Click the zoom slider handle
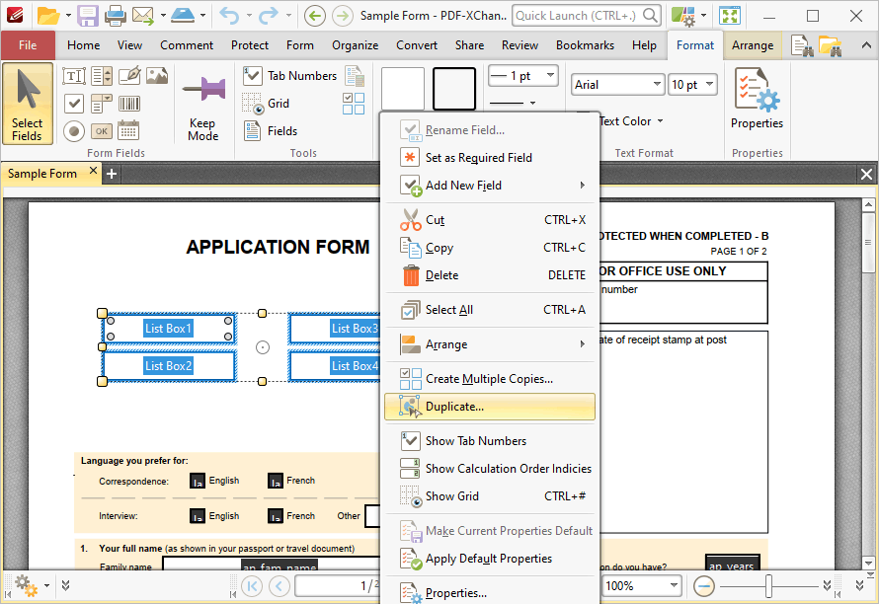879x604 pixels. pos(768,586)
